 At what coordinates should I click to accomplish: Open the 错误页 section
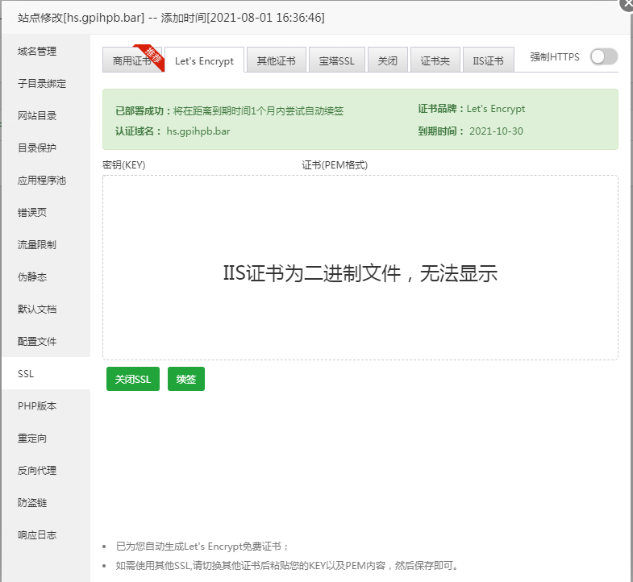tap(46, 212)
